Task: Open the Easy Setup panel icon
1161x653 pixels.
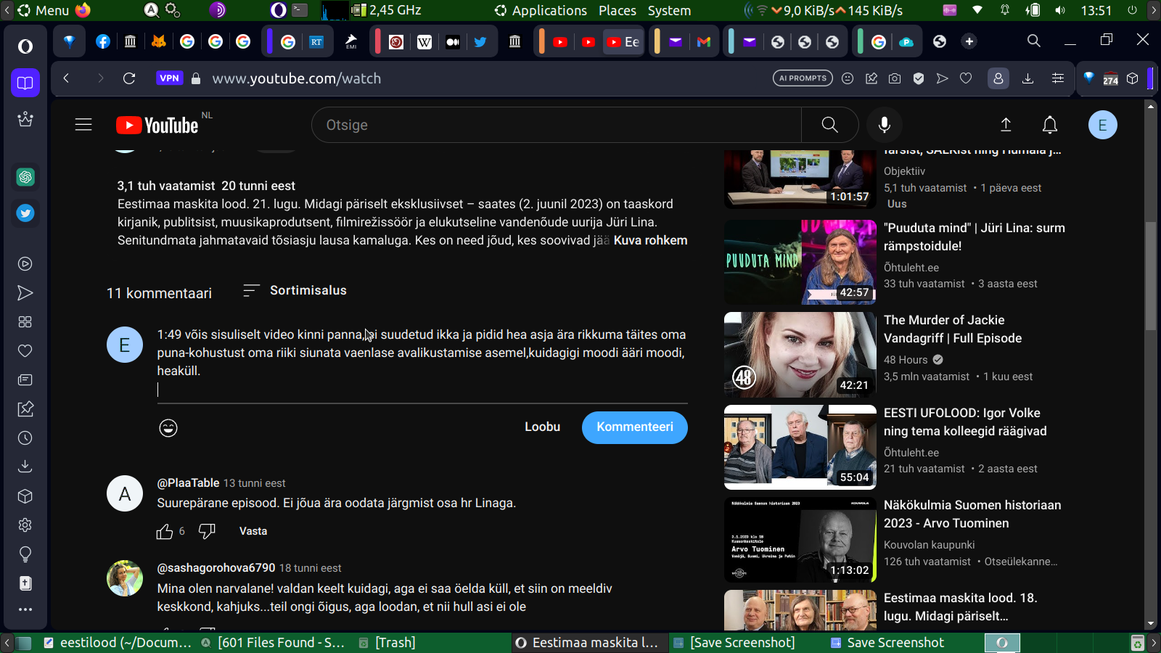Action: 1058,78
